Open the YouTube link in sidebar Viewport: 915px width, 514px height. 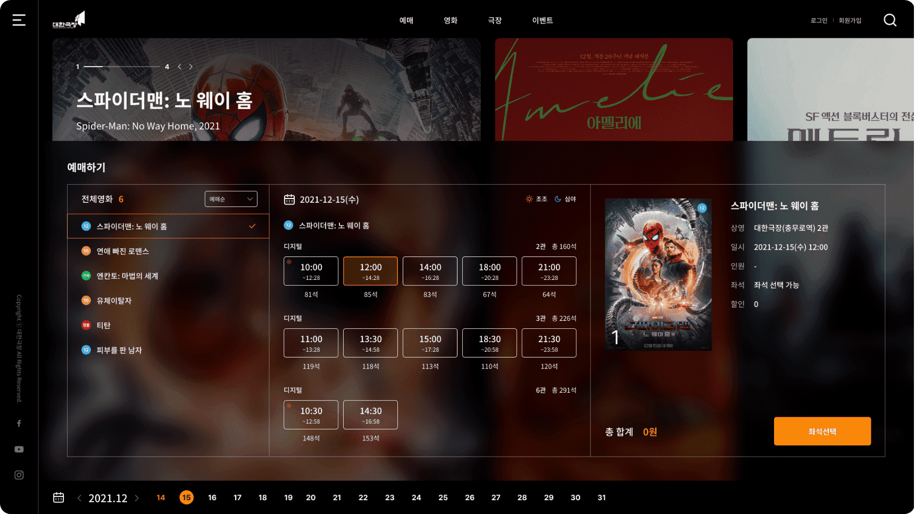19,450
